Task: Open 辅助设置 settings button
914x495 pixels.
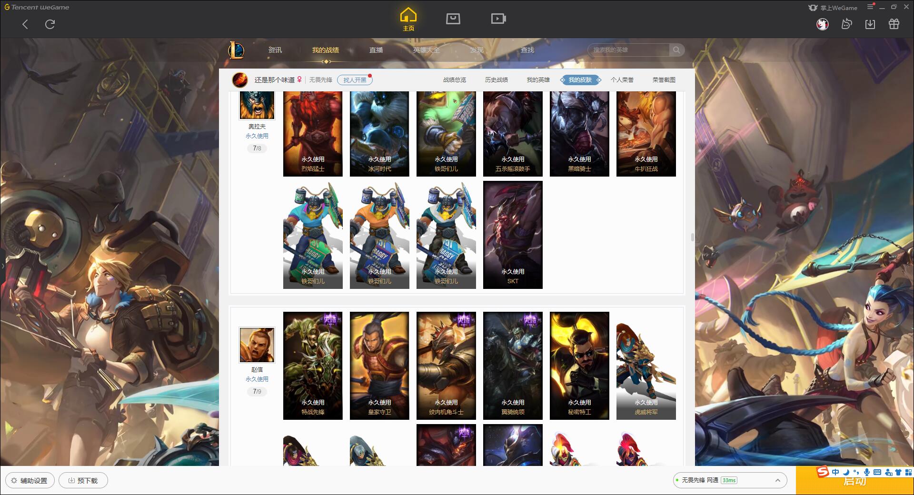Action: click(x=30, y=481)
